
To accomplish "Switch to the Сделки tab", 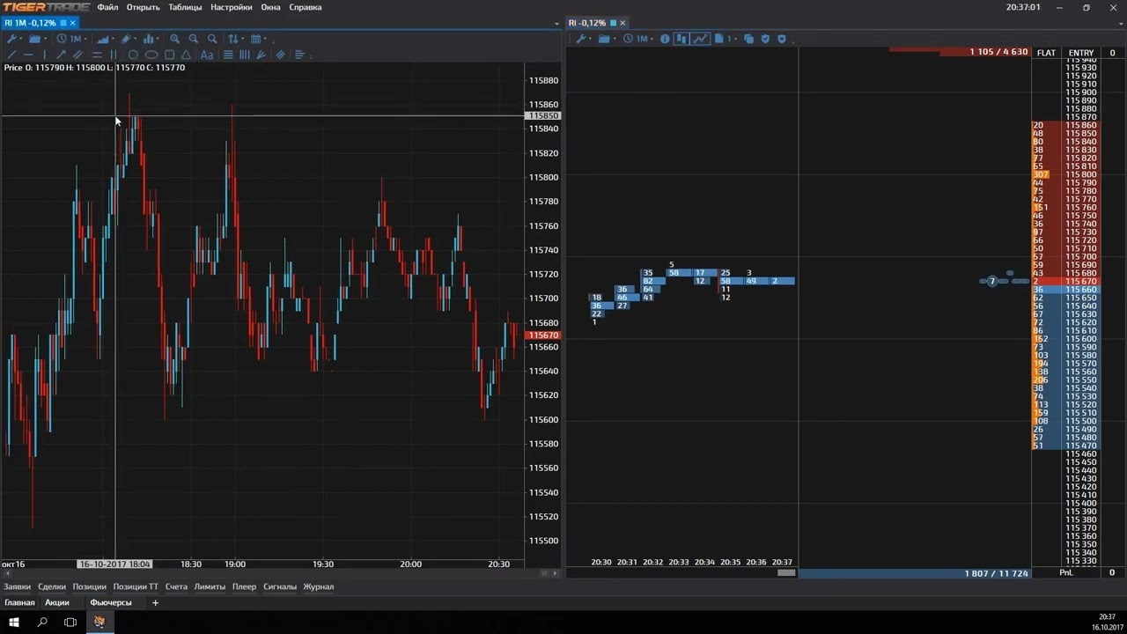I will pyautogui.click(x=52, y=586).
